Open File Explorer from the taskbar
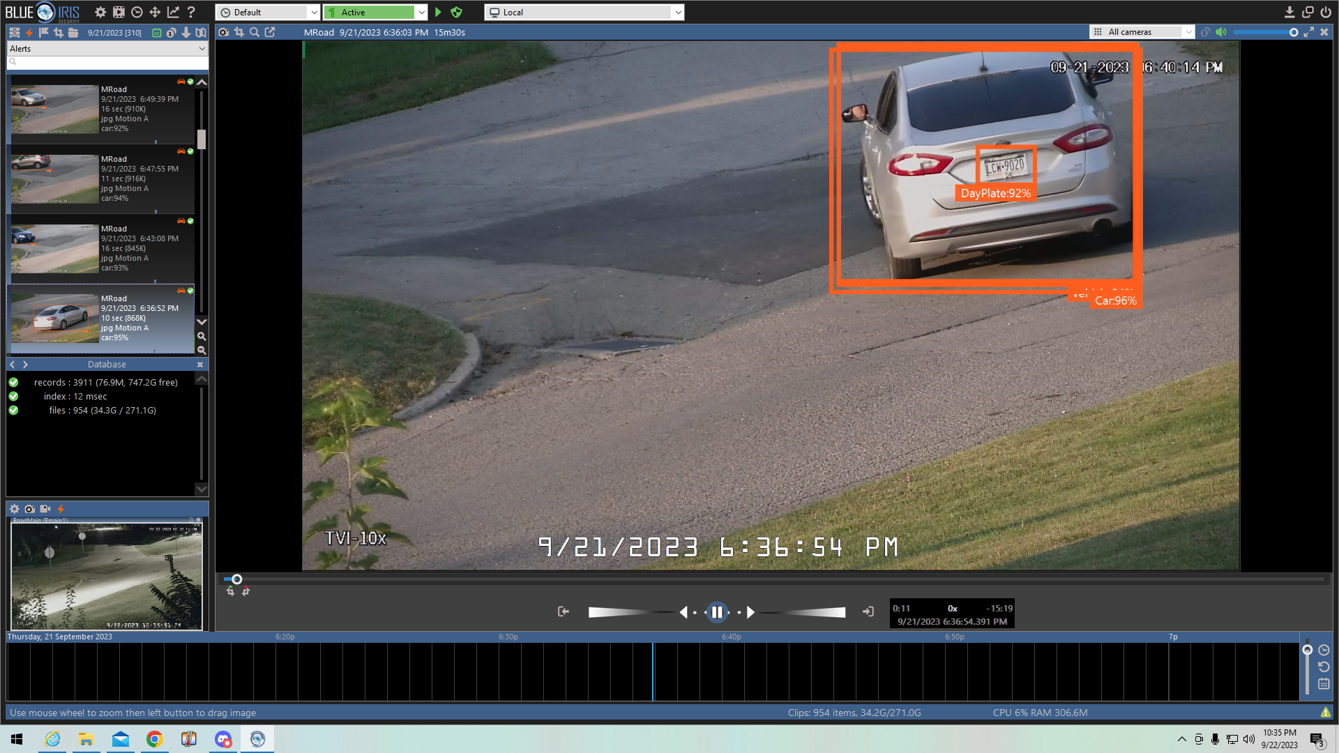The width and height of the screenshot is (1339, 753). [x=86, y=739]
